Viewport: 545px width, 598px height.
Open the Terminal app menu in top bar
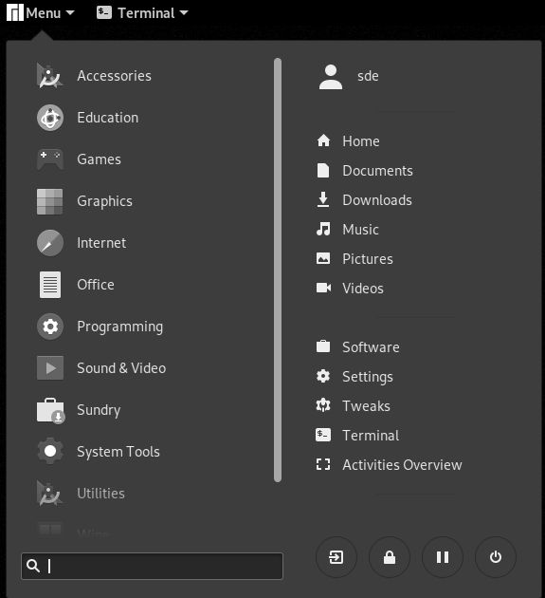(142, 13)
